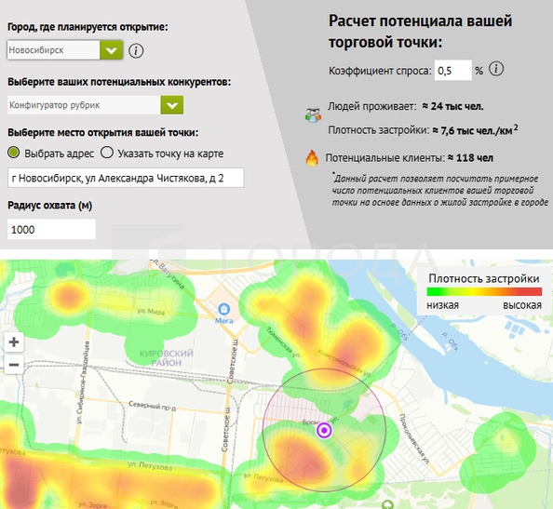Click the address field with ул Александра Чистякова
Image resolution: width=553 pixels, height=509 pixels.
coord(126,178)
